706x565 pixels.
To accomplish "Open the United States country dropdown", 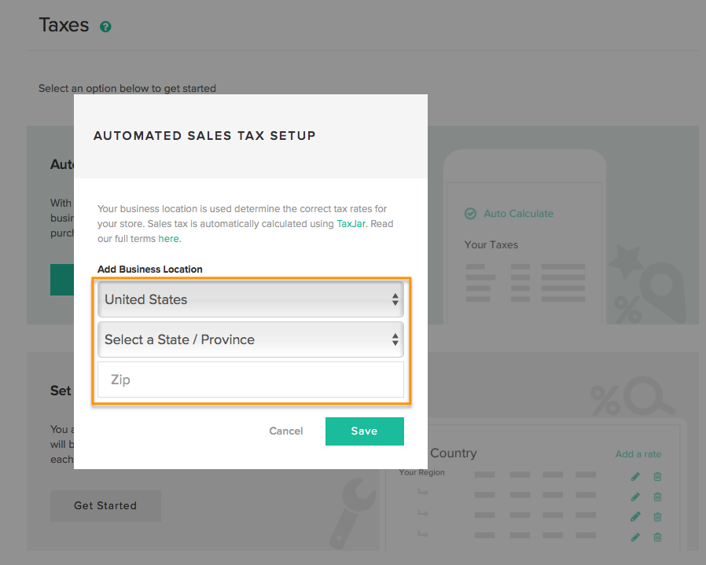I will coord(250,299).
